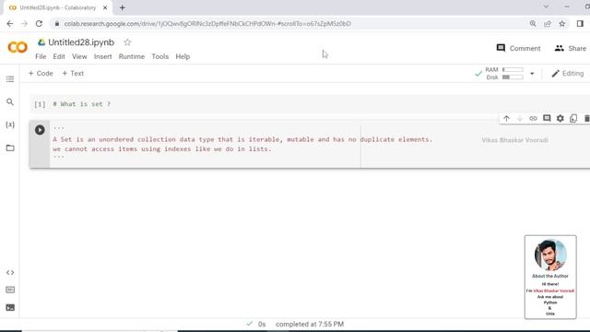
Task: Reload the Colab page
Action: [39, 23]
